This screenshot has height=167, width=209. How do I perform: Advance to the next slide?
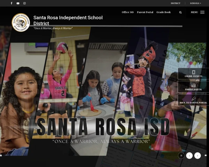pyautogui.click(x=198, y=156)
